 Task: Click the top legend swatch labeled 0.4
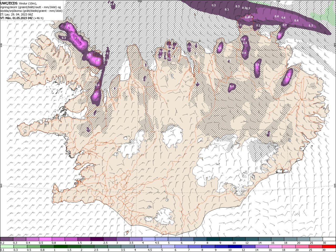(32, 239)
